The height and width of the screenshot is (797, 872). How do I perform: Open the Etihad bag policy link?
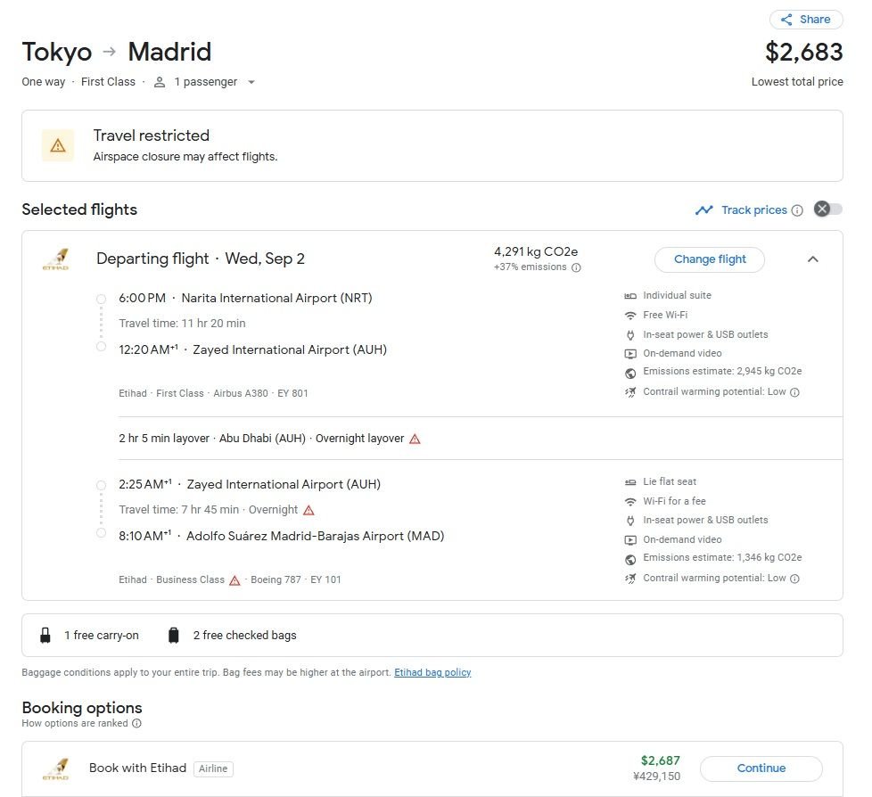click(432, 672)
